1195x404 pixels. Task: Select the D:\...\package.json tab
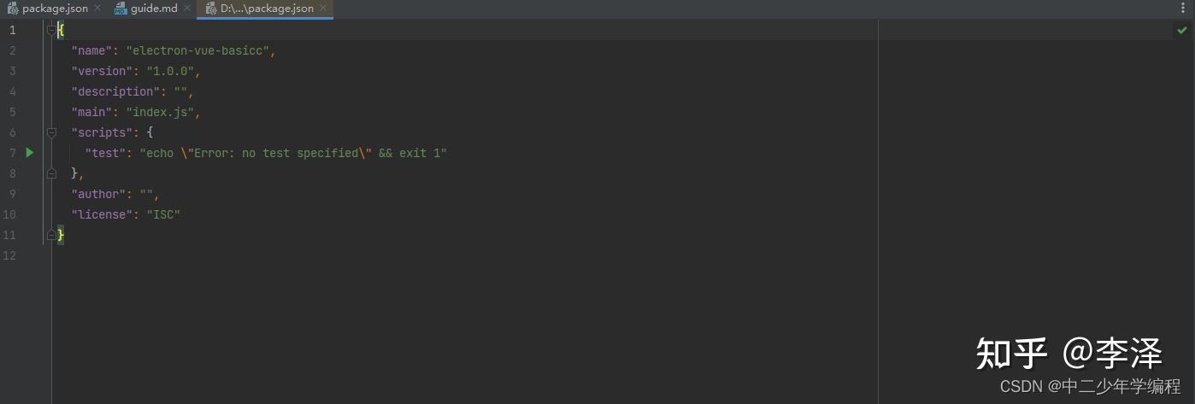[267, 9]
